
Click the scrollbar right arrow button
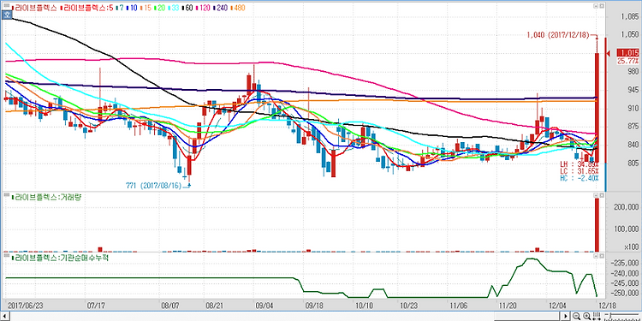click(x=566, y=316)
